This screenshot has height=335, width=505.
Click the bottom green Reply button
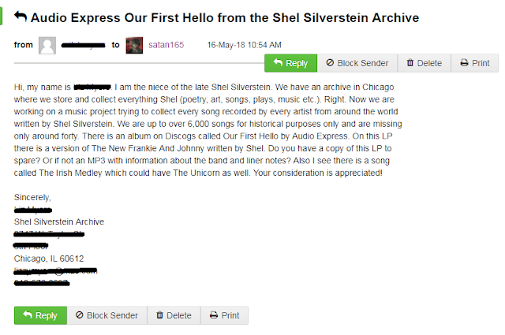click(40, 315)
